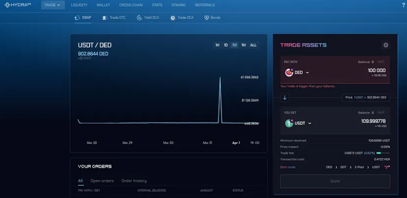Click the STATUS column header
Image resolution: width=407 pixels, height=198 pixels.
tap(238, 190)
